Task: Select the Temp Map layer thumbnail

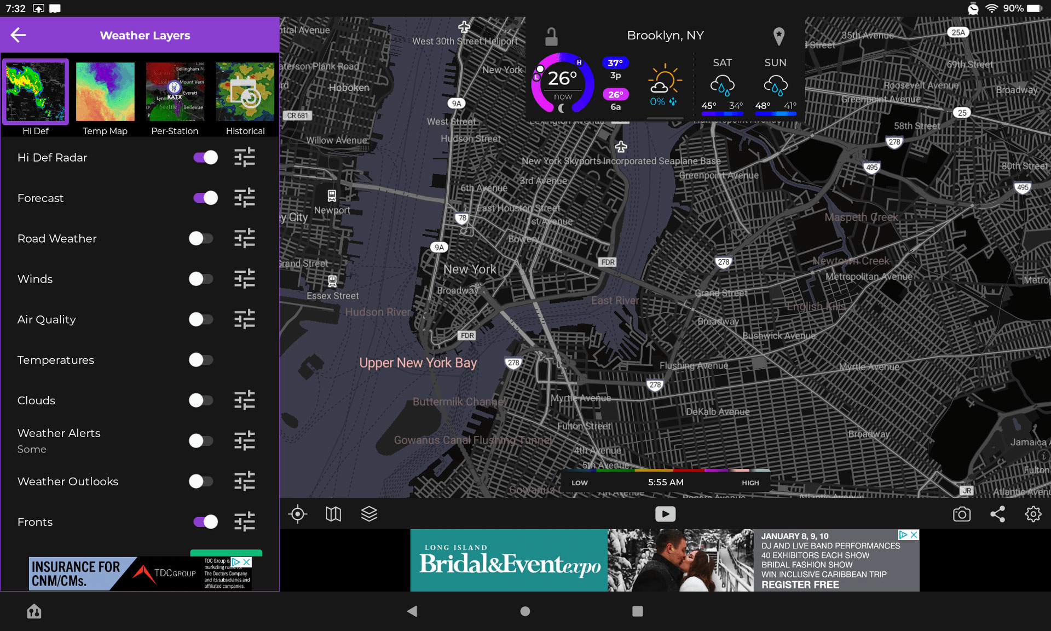Action: point(105,90)
